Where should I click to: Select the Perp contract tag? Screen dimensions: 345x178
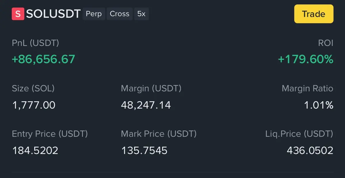(94, 14)
